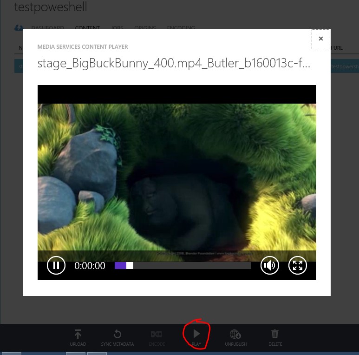359x355 pixels.
Task: Click the 0:00:00 elapsed time display
Action: tap(90, 266)
